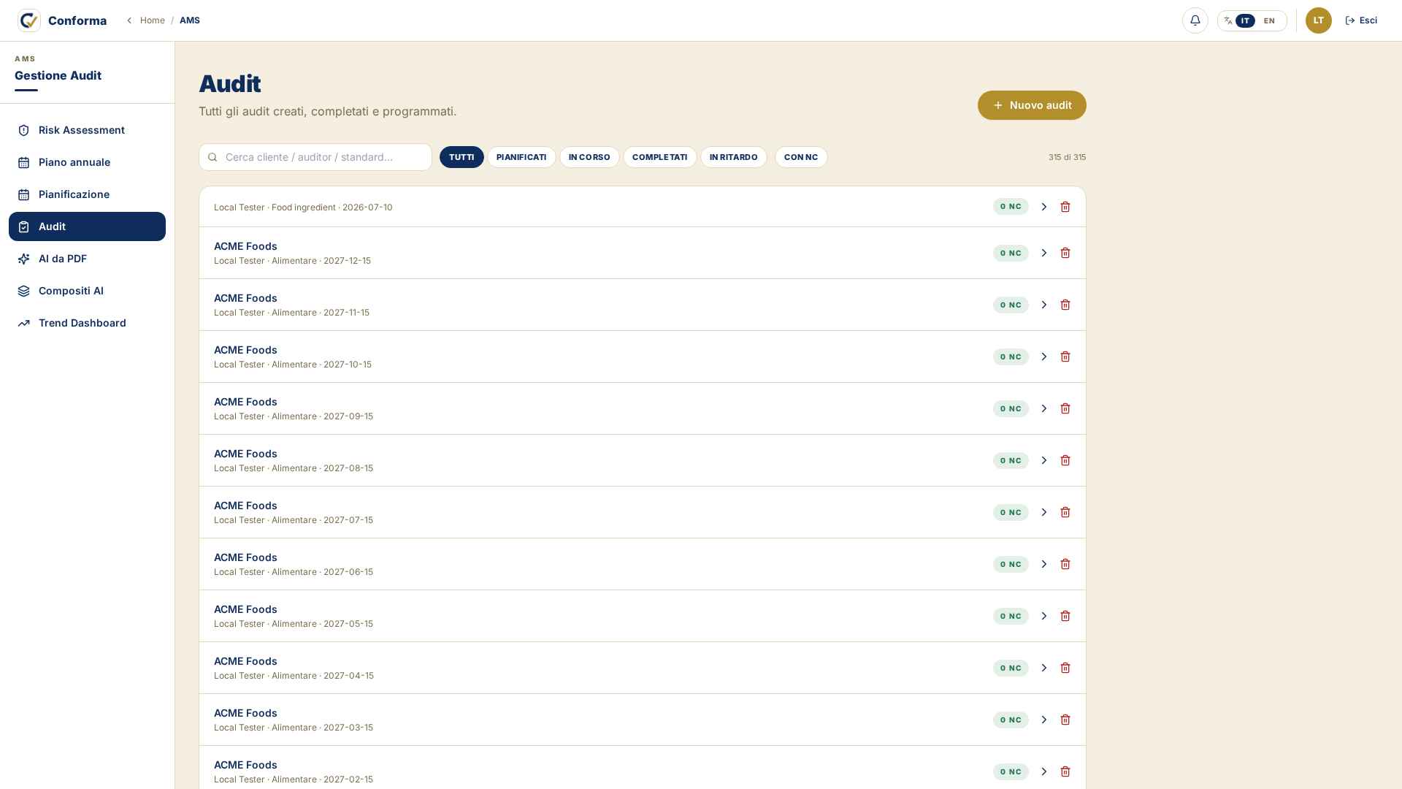Click the Trend Dashboard chart icon
The height and width of the screenshot is (789, 1402).
(23, 323)
